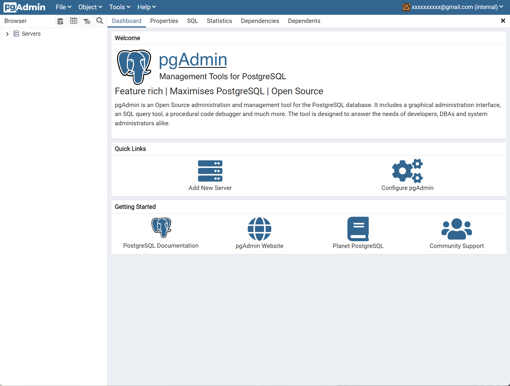The height and width of the screenshot is (386, 510).
Task: Click the Community Support people icon
Action: [457, 229]
